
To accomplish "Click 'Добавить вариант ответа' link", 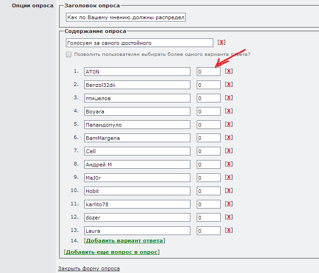I will pos(124,241).
